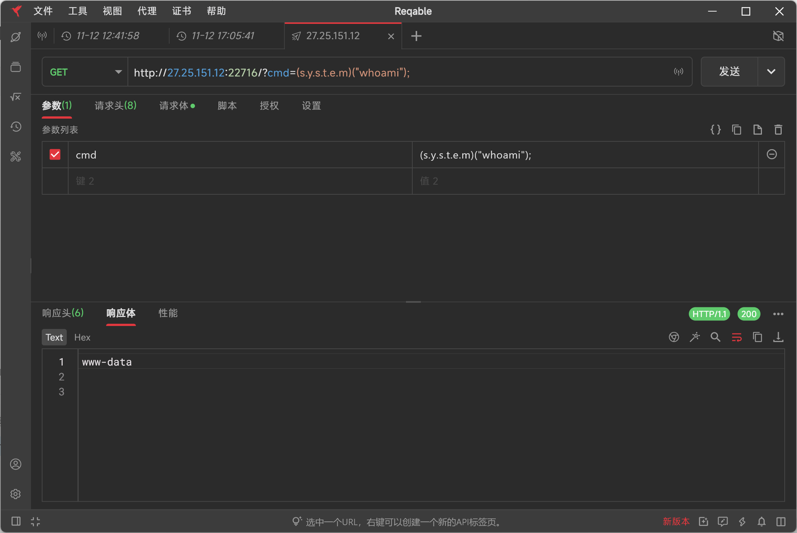Switch to the 请求头(8) tab
The height and width of the screenshot is (533, 797).
coord(116,106)
